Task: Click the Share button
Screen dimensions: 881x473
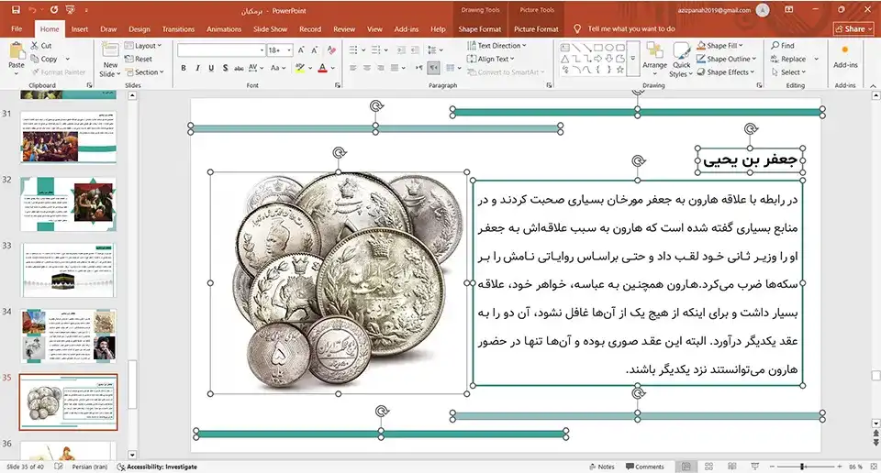Action: pos(854,29)
